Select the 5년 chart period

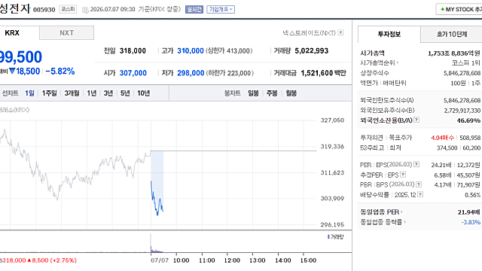click(125, 93)
